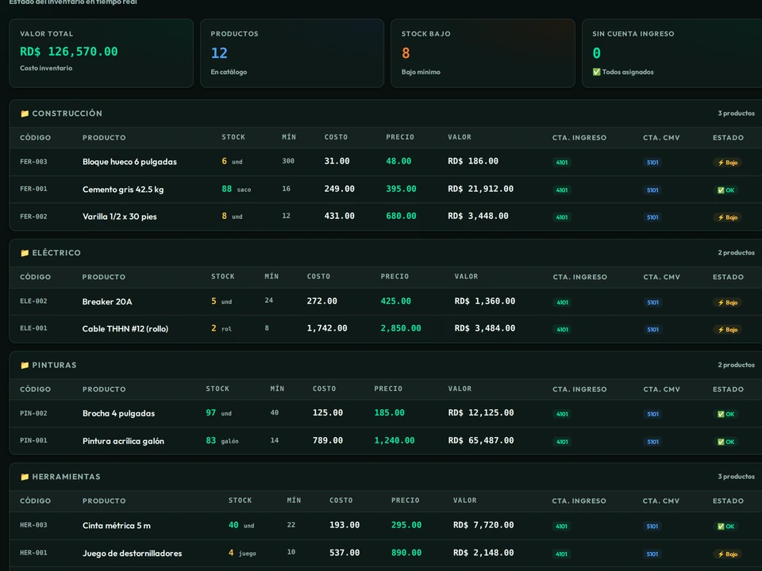This screenshot has height=571, width=762.
Task: Click the product code ELE-001
Action: coord(33,328)
